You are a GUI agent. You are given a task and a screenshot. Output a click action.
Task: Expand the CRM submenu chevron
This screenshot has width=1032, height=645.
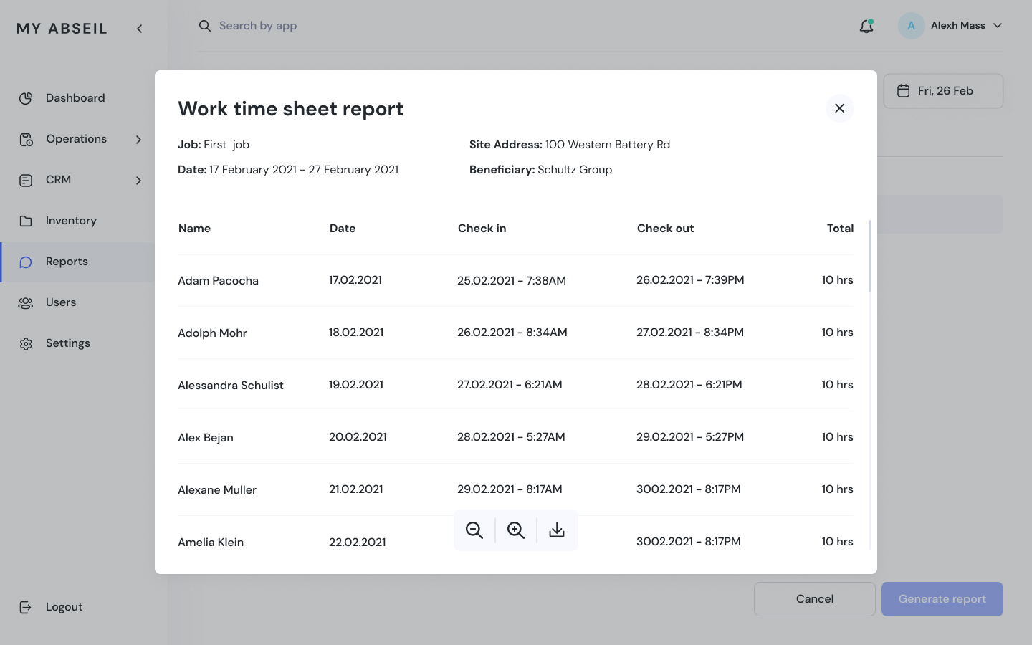138,181
